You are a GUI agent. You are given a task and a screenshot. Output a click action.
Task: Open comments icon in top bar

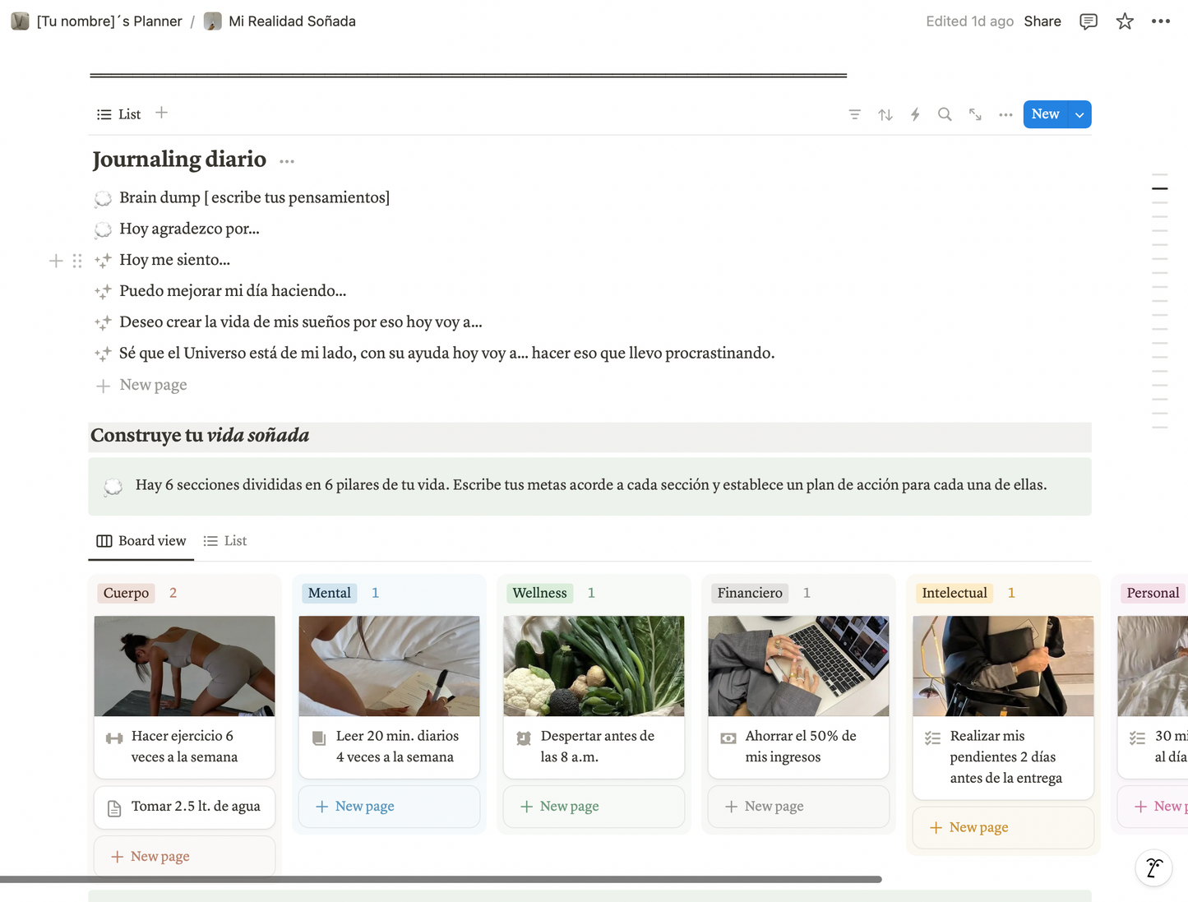(1089, 21)
